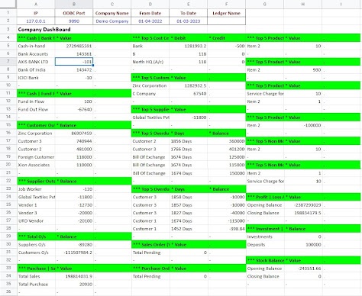Select the Suppliers O/s cell
This screenshot has height=296, width=362.
click(x=36, y=245)
